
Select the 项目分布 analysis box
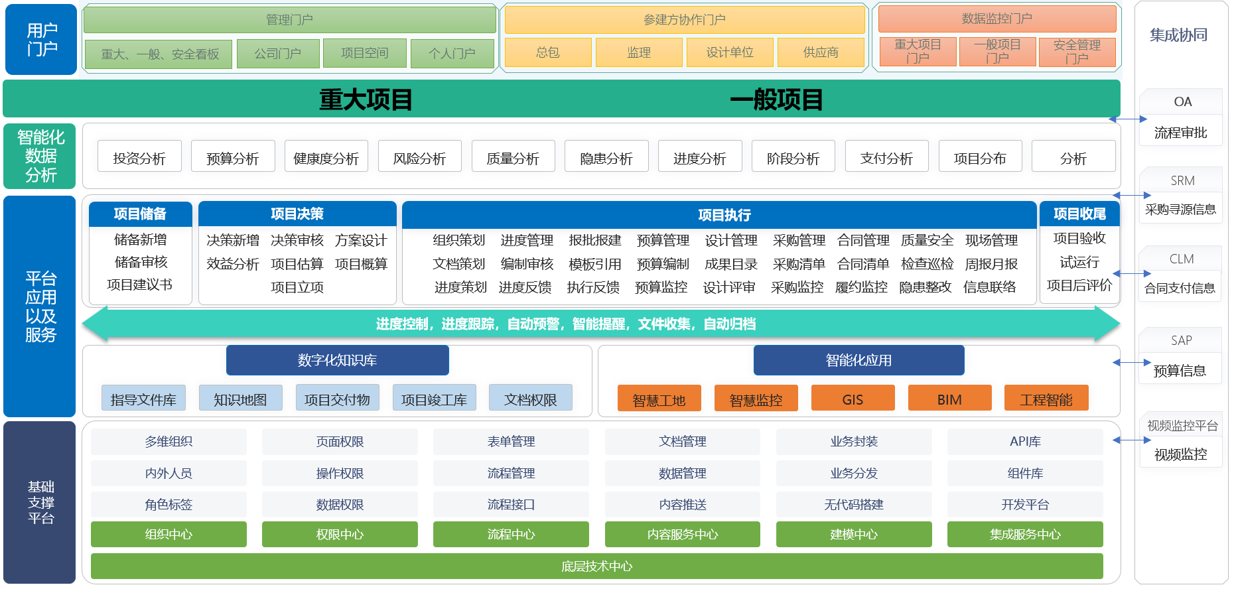click(980, 157)
